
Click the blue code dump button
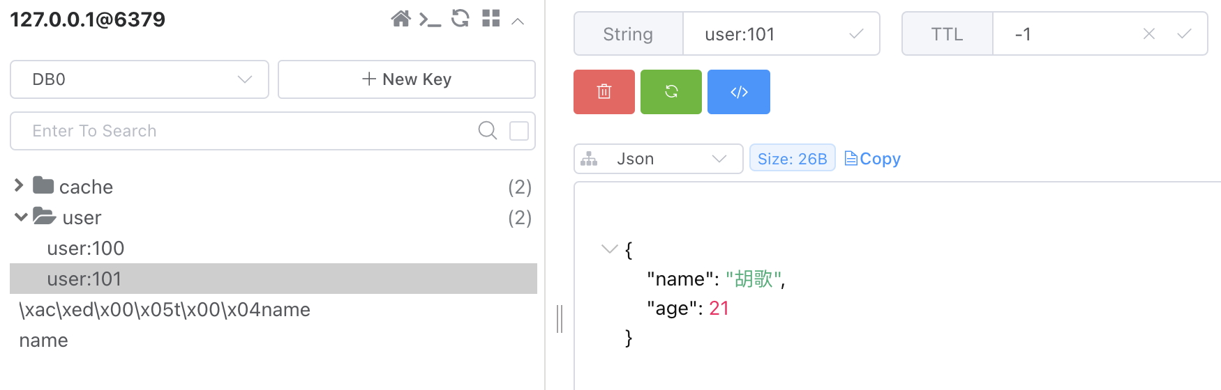pyautogui.click(x=739, y=92)
